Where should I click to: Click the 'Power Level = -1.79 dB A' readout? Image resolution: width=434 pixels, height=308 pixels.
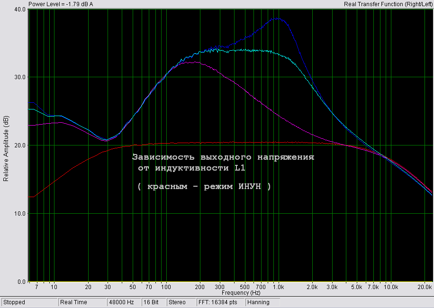[61, 4]
